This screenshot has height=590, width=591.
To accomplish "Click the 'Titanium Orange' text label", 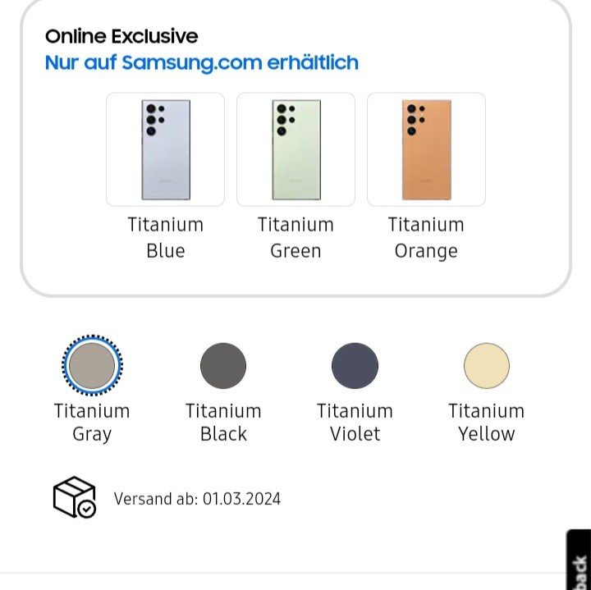I will pos(426,238).
